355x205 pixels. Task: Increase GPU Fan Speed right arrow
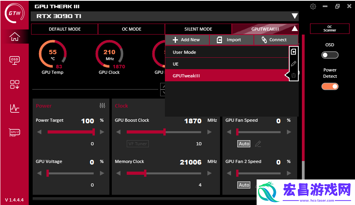289,132
